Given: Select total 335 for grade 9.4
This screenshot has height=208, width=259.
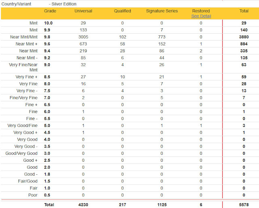Looking at the screenshot, I should coord(244,51).
